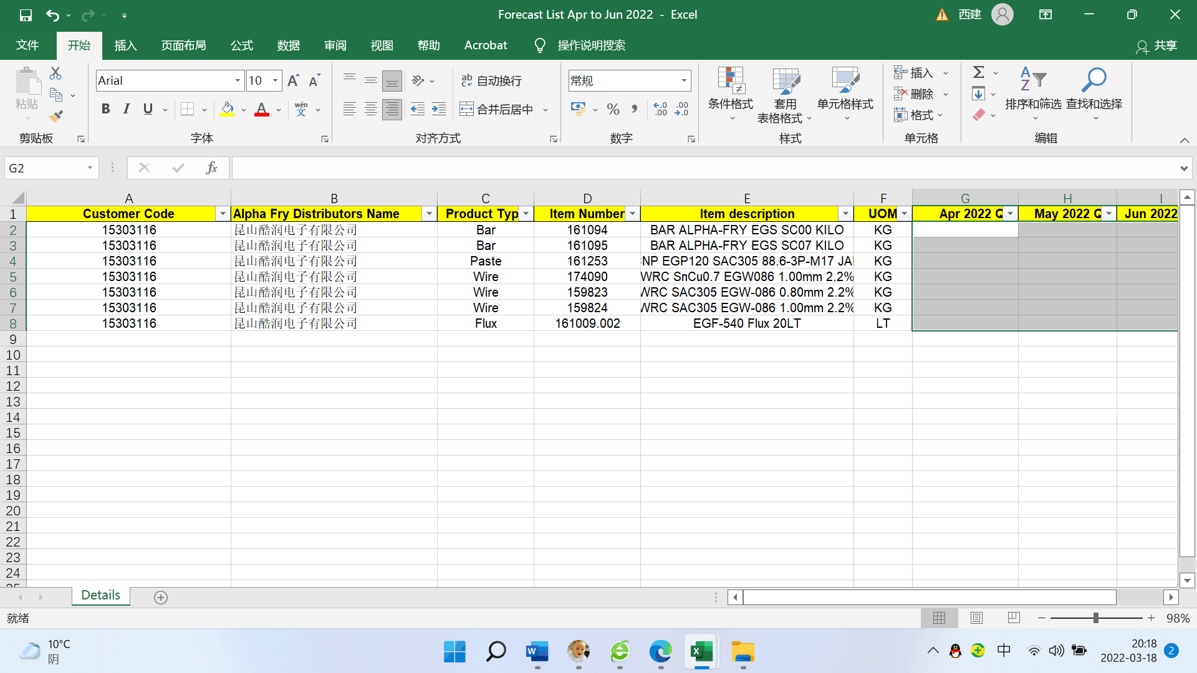Click the decrease indent icon

[418, 109]
